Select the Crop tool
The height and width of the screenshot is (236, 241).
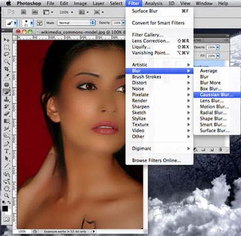click(x=7, y=69)
